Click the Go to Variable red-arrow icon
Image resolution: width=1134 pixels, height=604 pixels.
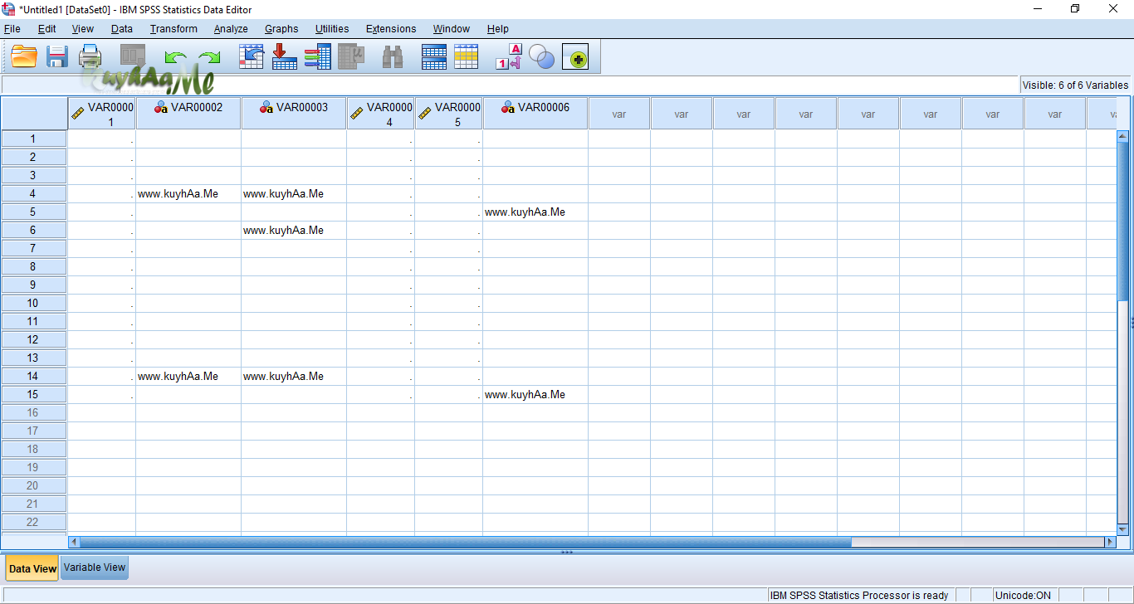click(285, 56)
